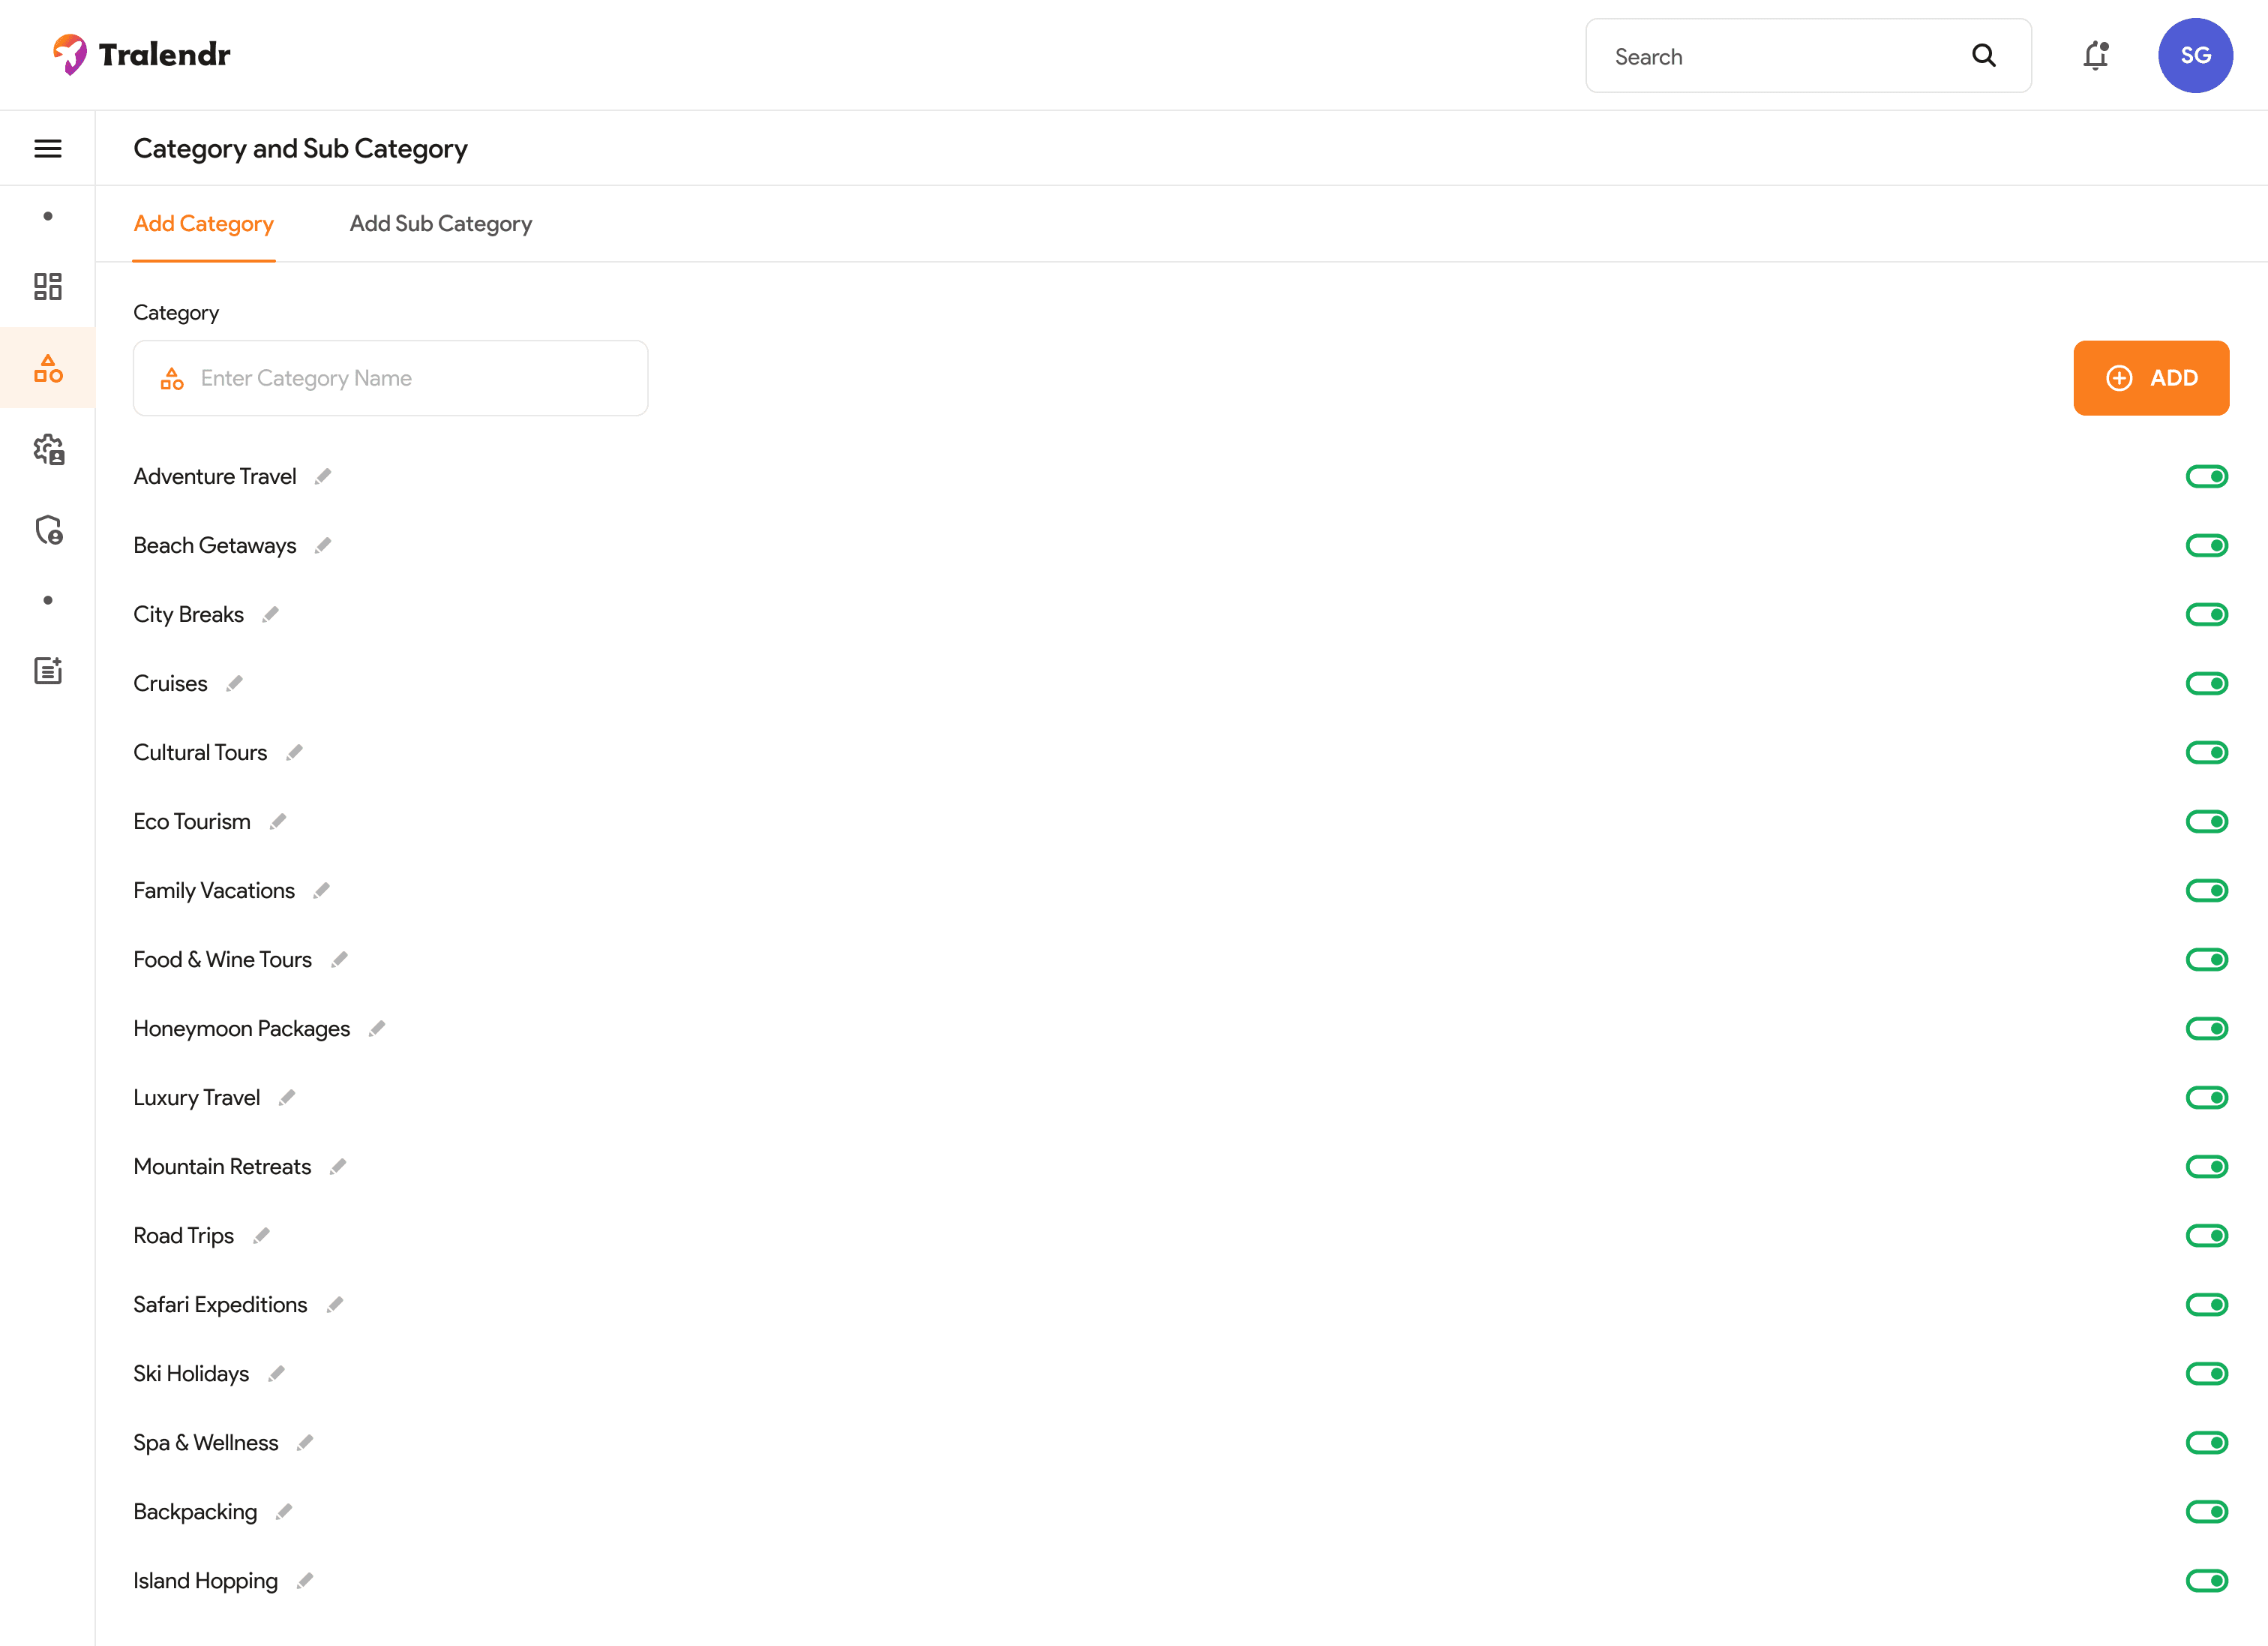Turn off the Luxury Travel toggle

click(x=2206, y=1098)
